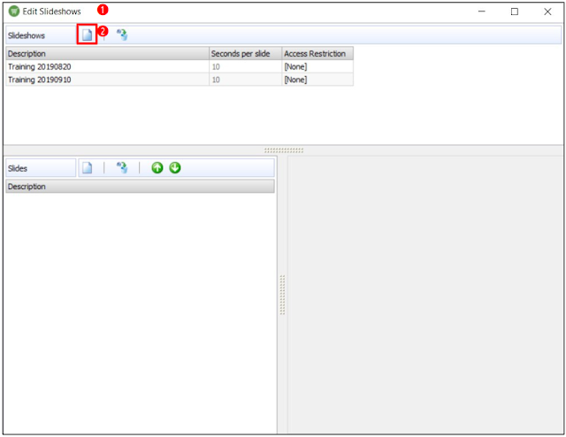566x437 pixels.
Task: Click the Edit Slideshows app icon
Action: point(14,11)
